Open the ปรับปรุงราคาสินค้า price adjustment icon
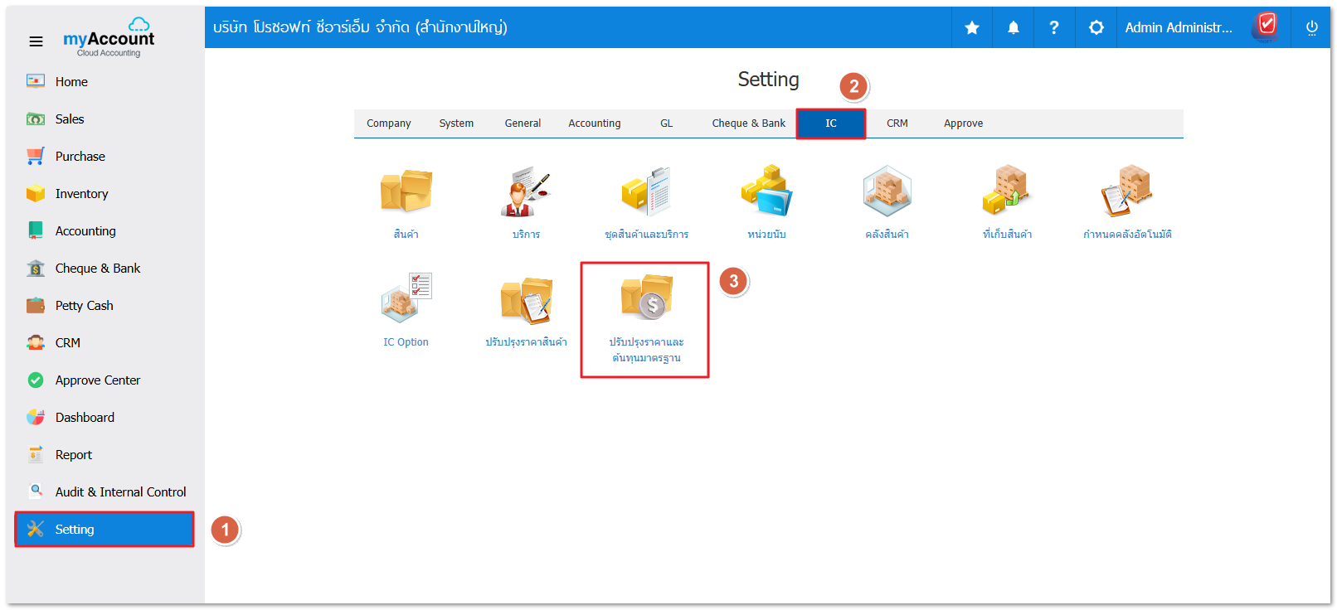1337x610 pixels. 526,299
